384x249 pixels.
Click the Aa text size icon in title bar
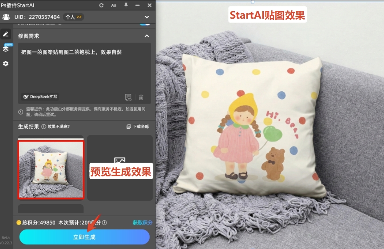point(114,5)
